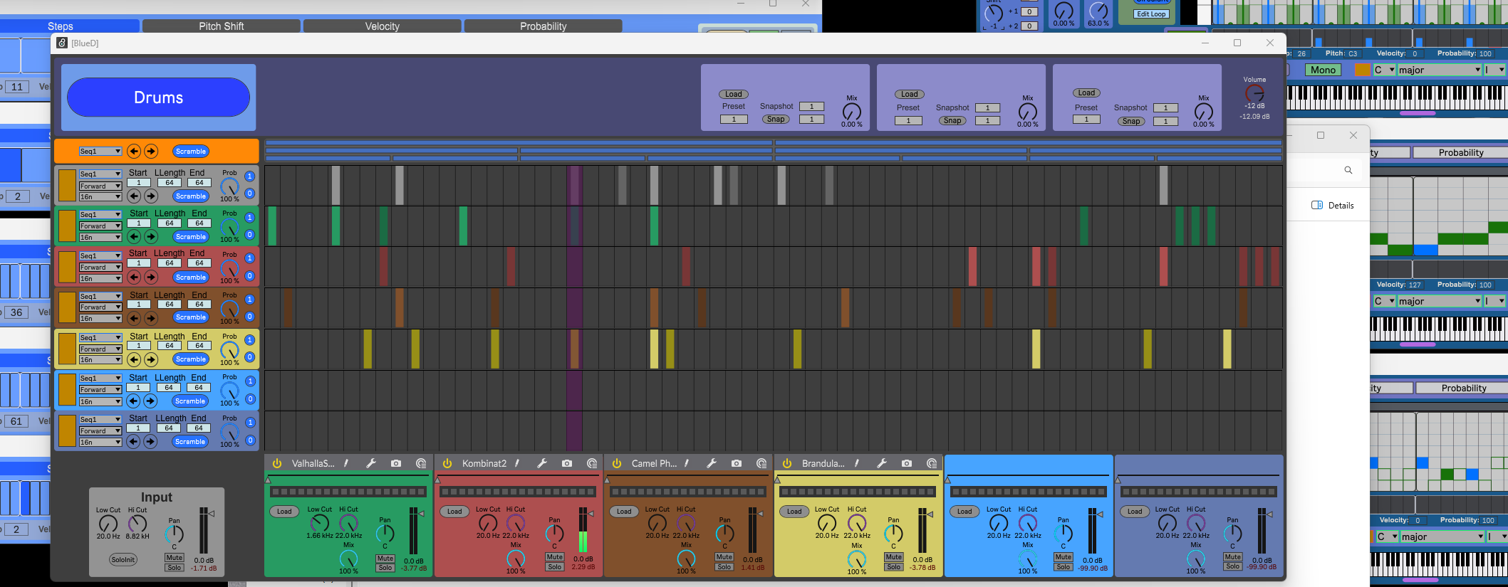The image size is (1508, 587).
Task: Click the camera icon on Camel Ph... device
Action: tap(737, 463)
